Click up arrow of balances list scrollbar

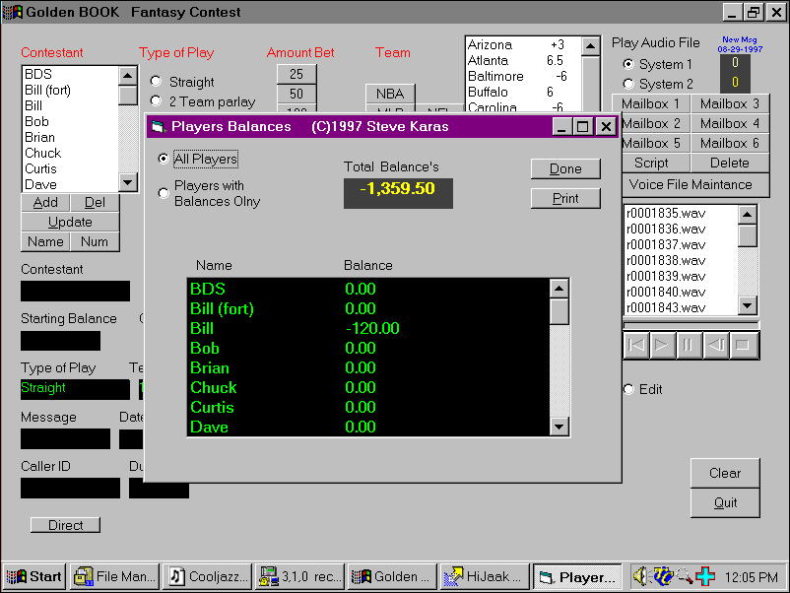pos(560,289)
